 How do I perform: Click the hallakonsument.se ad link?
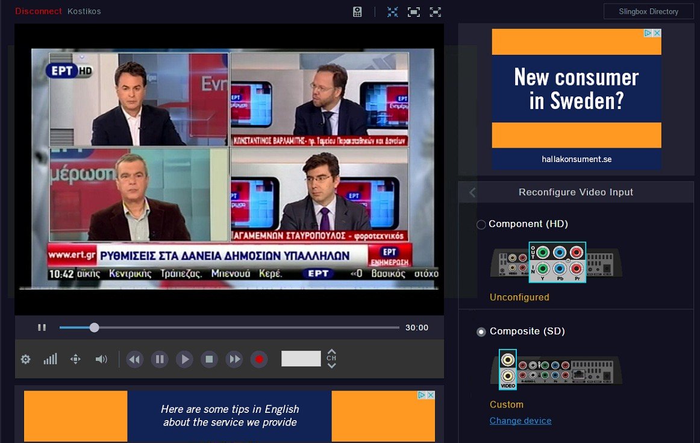(577, 159)
